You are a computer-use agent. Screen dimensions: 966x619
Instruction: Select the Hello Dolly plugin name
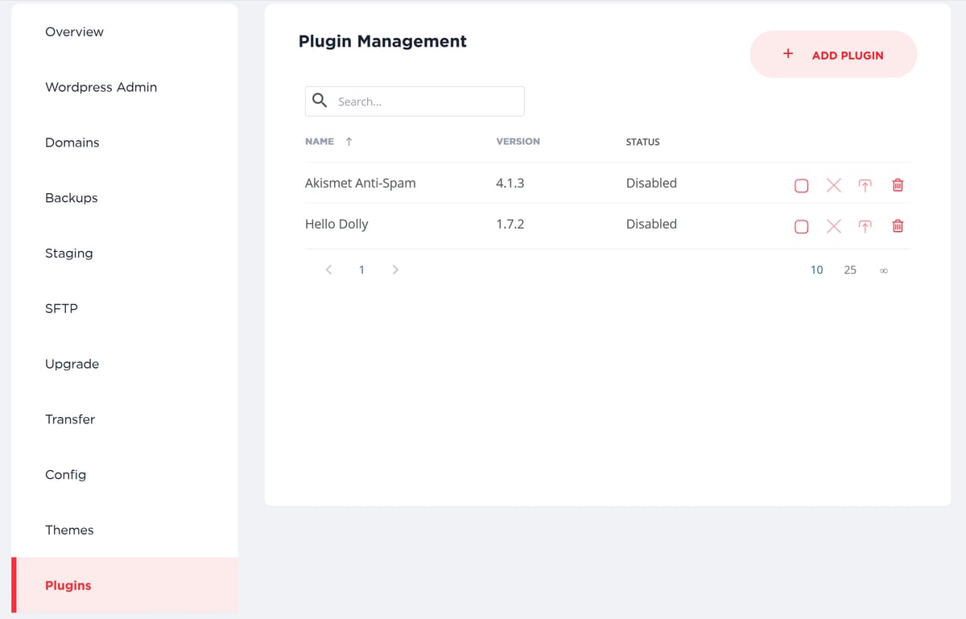336,224
